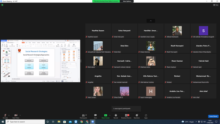Open audio options arrow beside Unmute
The width and height of the screenshot is (220, 124).
[9, 115]
